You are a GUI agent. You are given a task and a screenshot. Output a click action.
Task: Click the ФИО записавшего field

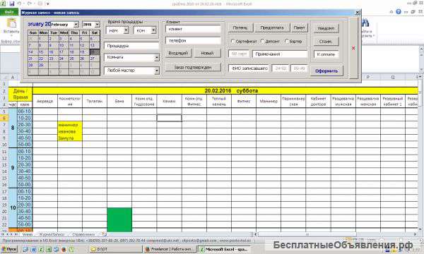(249, 68)
